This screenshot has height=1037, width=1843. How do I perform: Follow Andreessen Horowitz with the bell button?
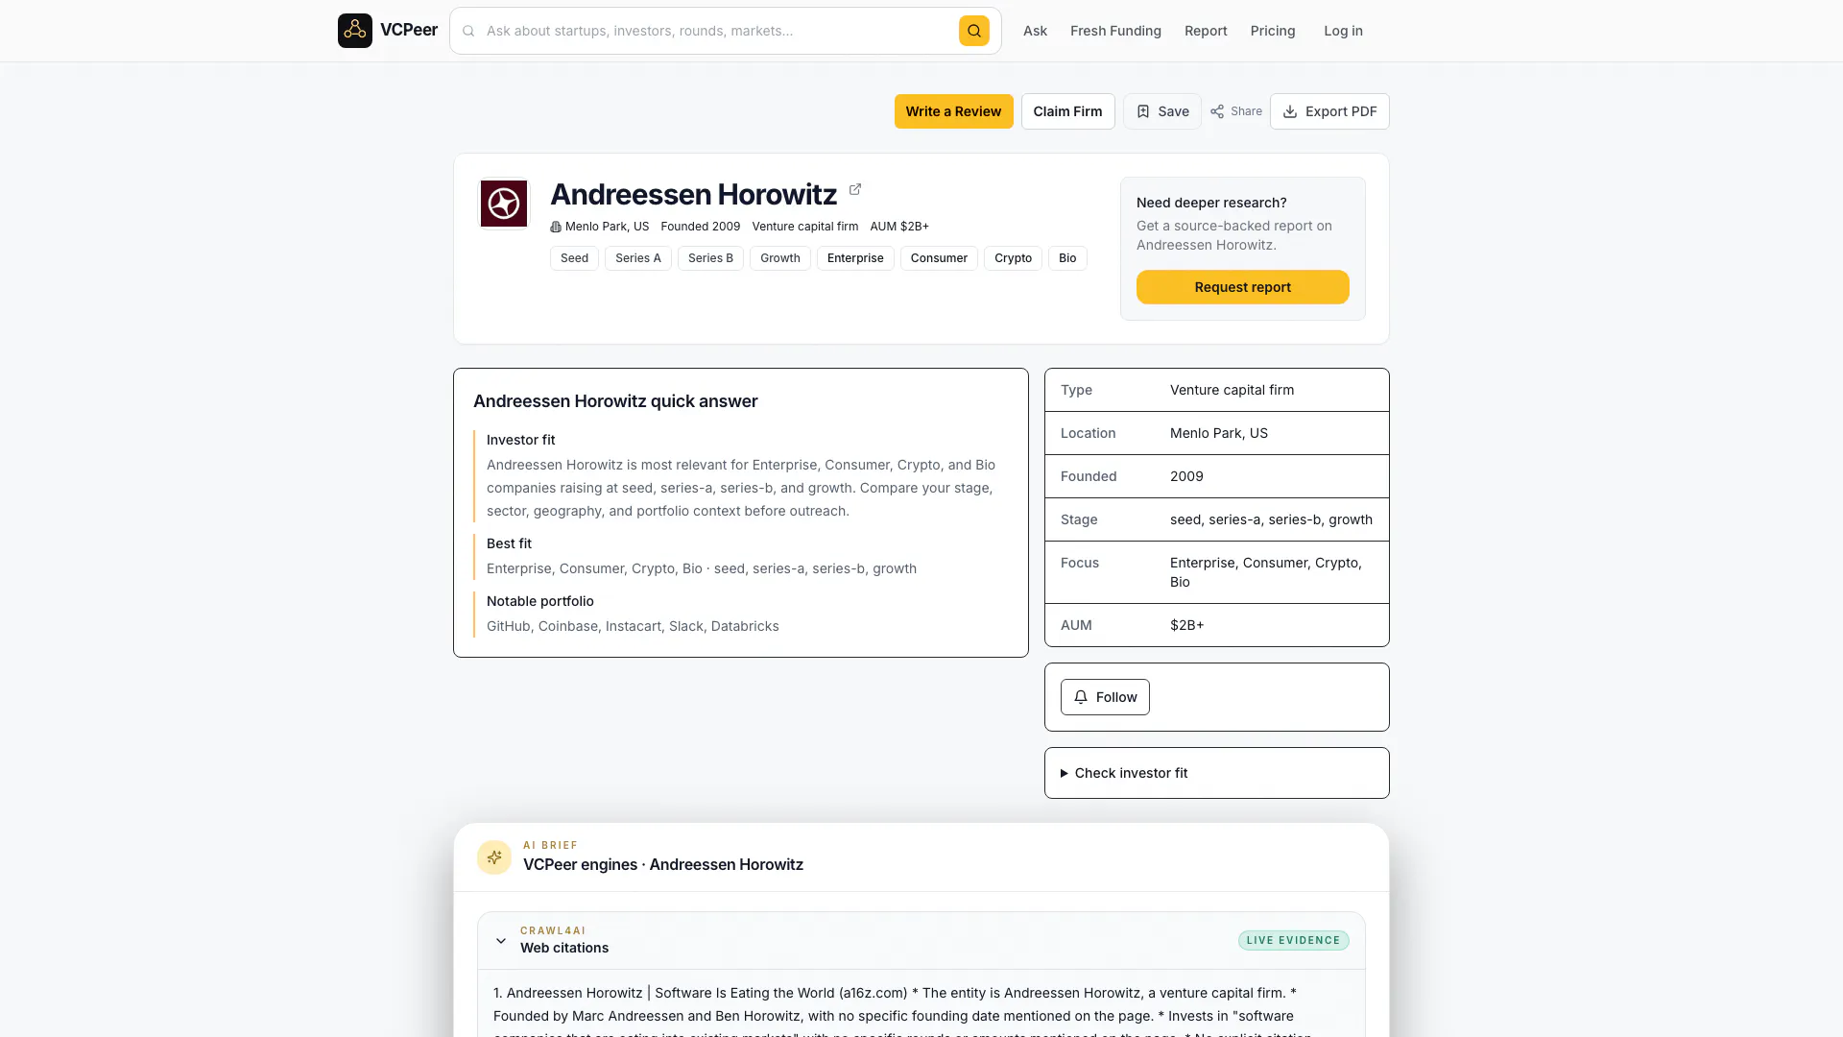pyautogui.click(x=1105, y=697)
